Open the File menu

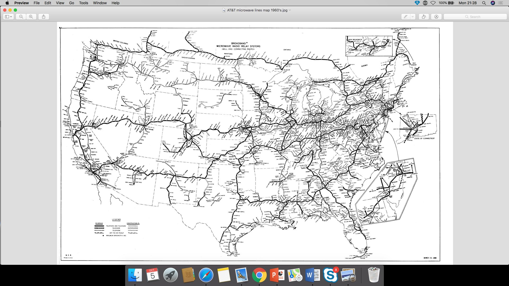[x=37, y=3]
